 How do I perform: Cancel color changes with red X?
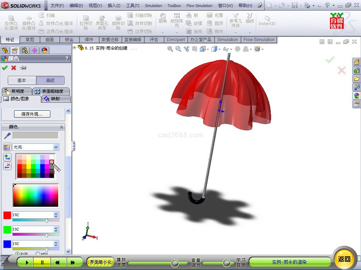coord(14,68)
